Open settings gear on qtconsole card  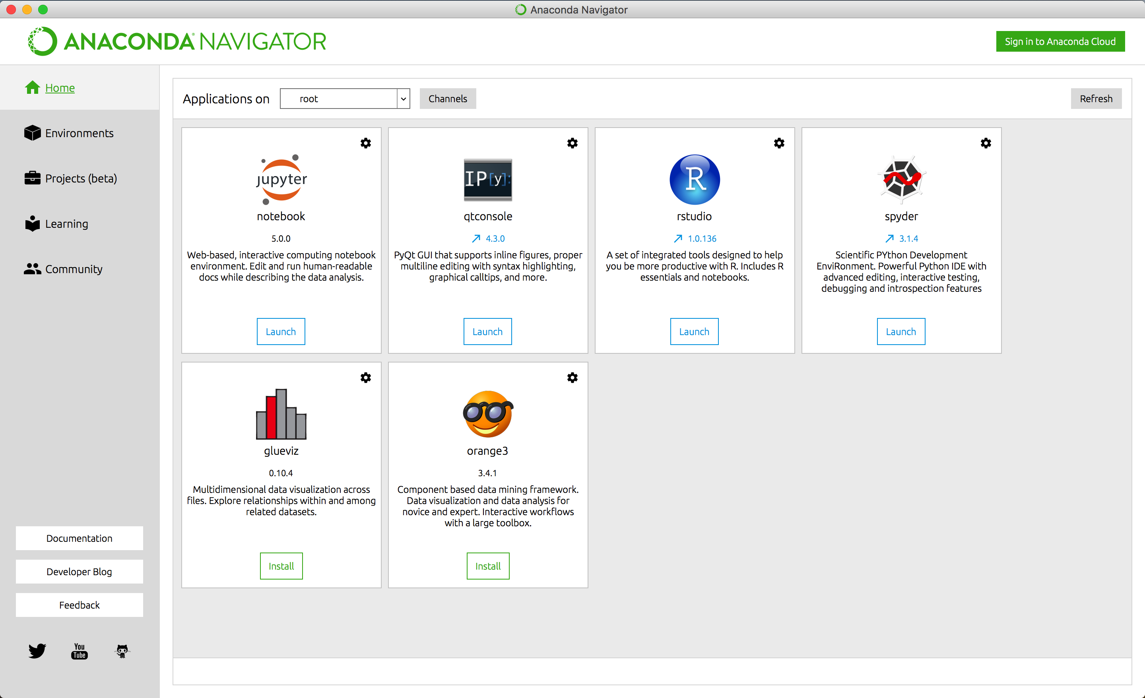[x=572, y=143]
